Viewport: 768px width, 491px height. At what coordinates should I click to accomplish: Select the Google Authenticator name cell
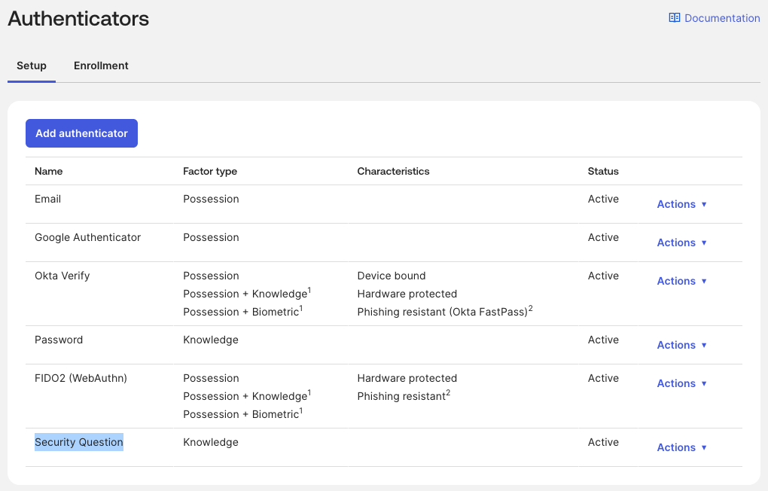87,238
